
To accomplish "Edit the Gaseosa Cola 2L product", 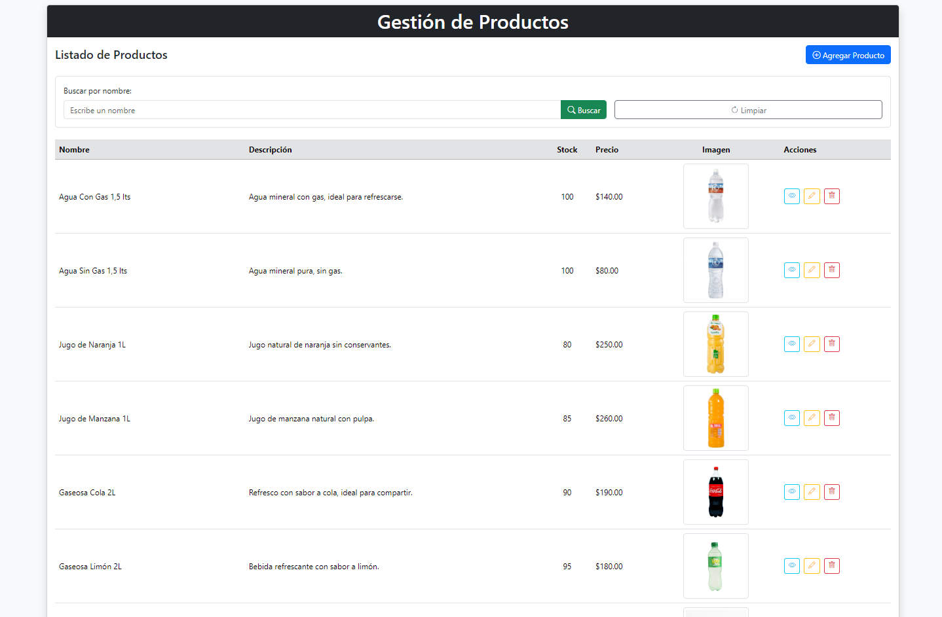I will coord(812,492).
